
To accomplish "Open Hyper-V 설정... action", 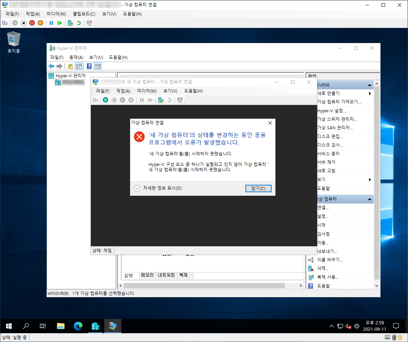I will pos(332,111).
